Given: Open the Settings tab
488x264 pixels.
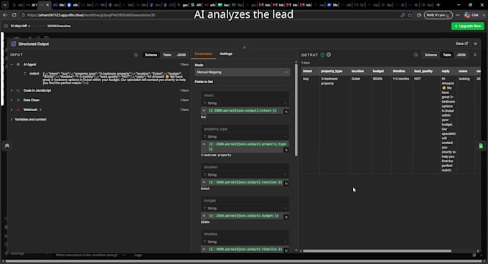Looking at the screenshot, I should tap(226, 54).
